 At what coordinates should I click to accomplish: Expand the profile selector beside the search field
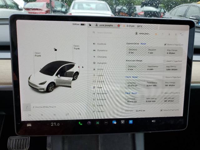point(143,33)
